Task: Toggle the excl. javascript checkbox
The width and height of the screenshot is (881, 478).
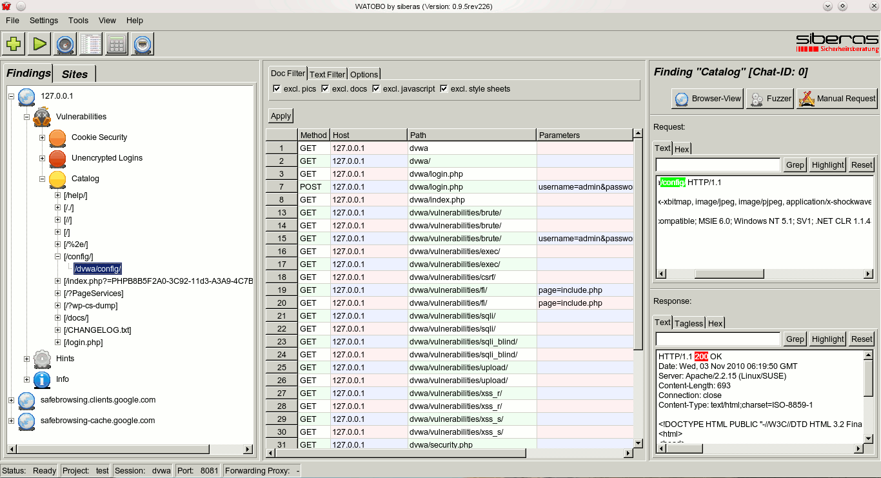Action: pos(376,89)
